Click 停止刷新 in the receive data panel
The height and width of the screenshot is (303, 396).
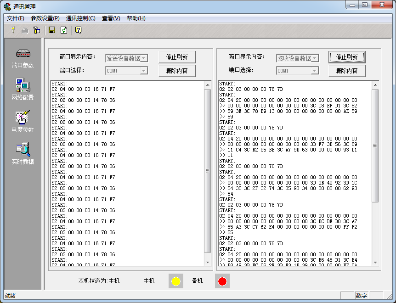(x=347, y=57)
